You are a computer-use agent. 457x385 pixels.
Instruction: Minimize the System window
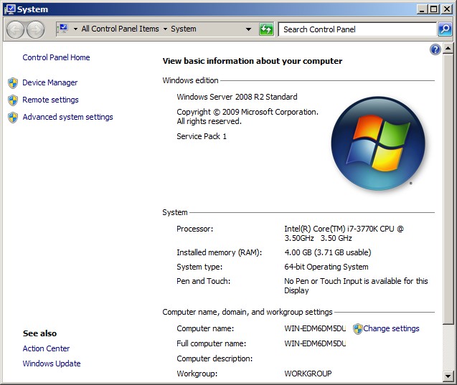[422, 9]
